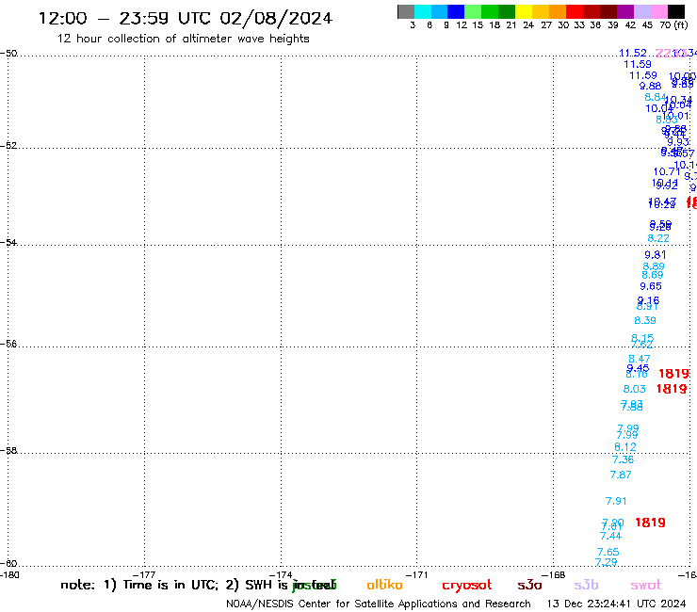697x612 pixels.
Task: Click the wave height value 7.36
Action: click(623, 459)
